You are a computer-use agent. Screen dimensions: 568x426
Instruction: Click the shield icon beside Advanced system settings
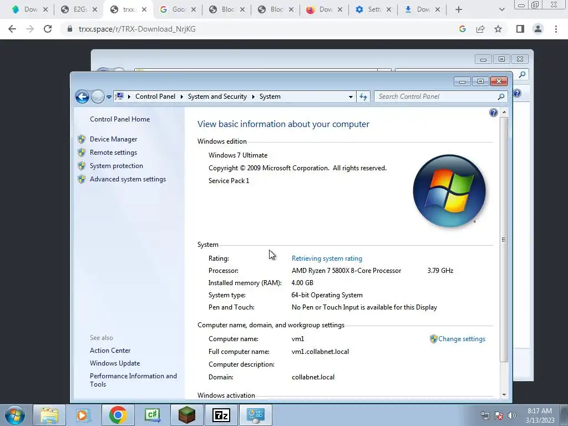point(82,179)
